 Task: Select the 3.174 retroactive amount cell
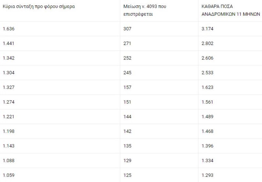[x=208, y=29]
